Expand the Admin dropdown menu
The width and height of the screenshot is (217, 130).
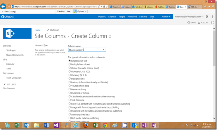166,17
